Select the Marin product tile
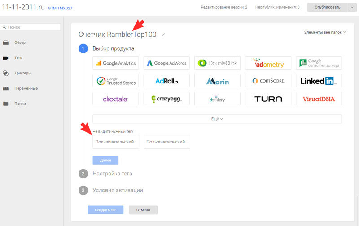Viewport: 359px width, 226px height. pos(217,81)
